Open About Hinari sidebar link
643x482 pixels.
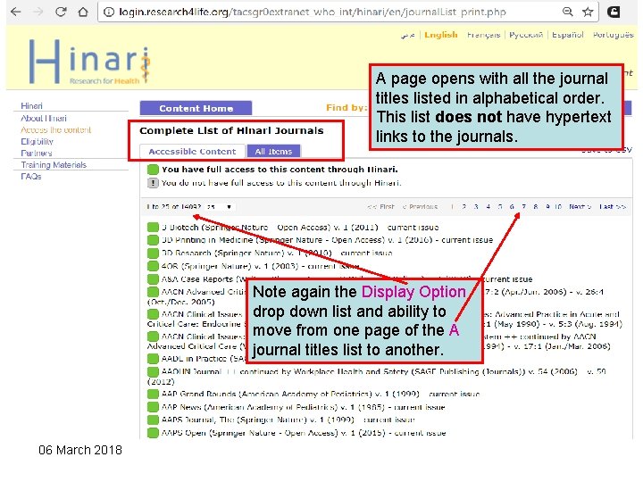click(x=44, y=118)
